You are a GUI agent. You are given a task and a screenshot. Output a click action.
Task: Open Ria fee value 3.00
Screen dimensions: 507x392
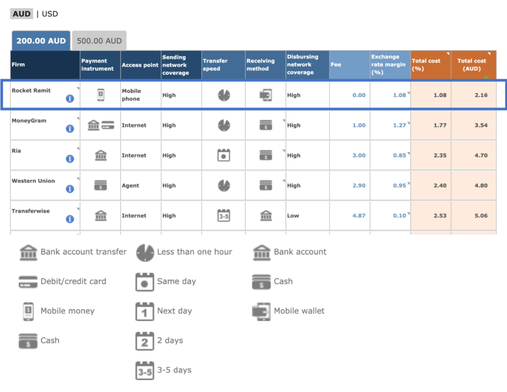(359, 155)
